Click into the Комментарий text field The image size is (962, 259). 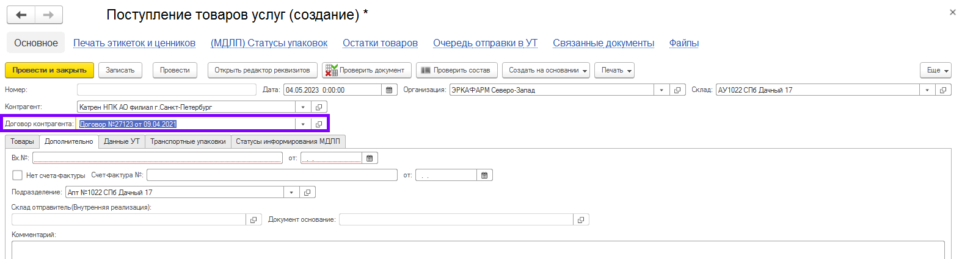tap(476, 250)
